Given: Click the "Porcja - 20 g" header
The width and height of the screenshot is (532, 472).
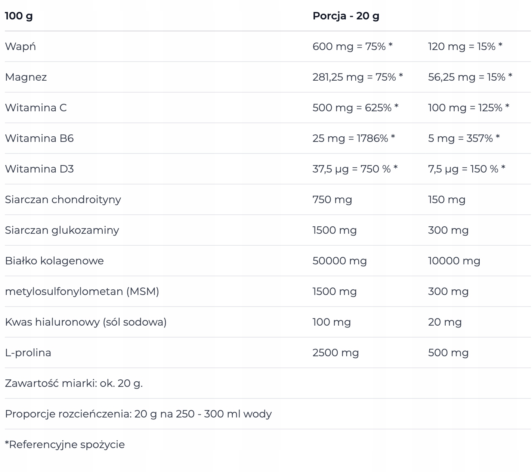Looking at the screenshot, I should pyautogui.click(x=346, y=16).
